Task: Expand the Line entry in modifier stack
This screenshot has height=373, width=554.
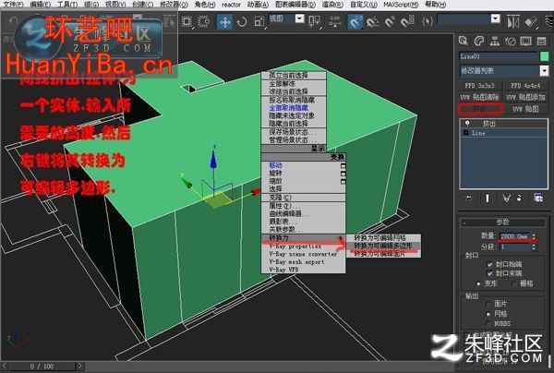Action: [466, 133]
